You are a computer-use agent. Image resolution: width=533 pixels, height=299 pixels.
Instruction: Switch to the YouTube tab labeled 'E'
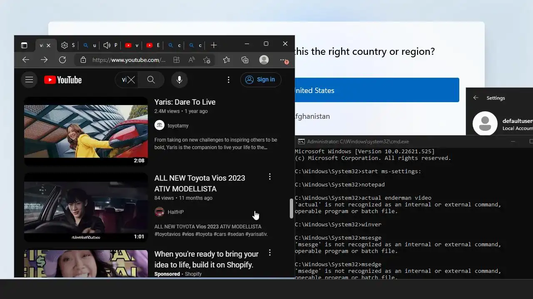click(x=152, y=45)
